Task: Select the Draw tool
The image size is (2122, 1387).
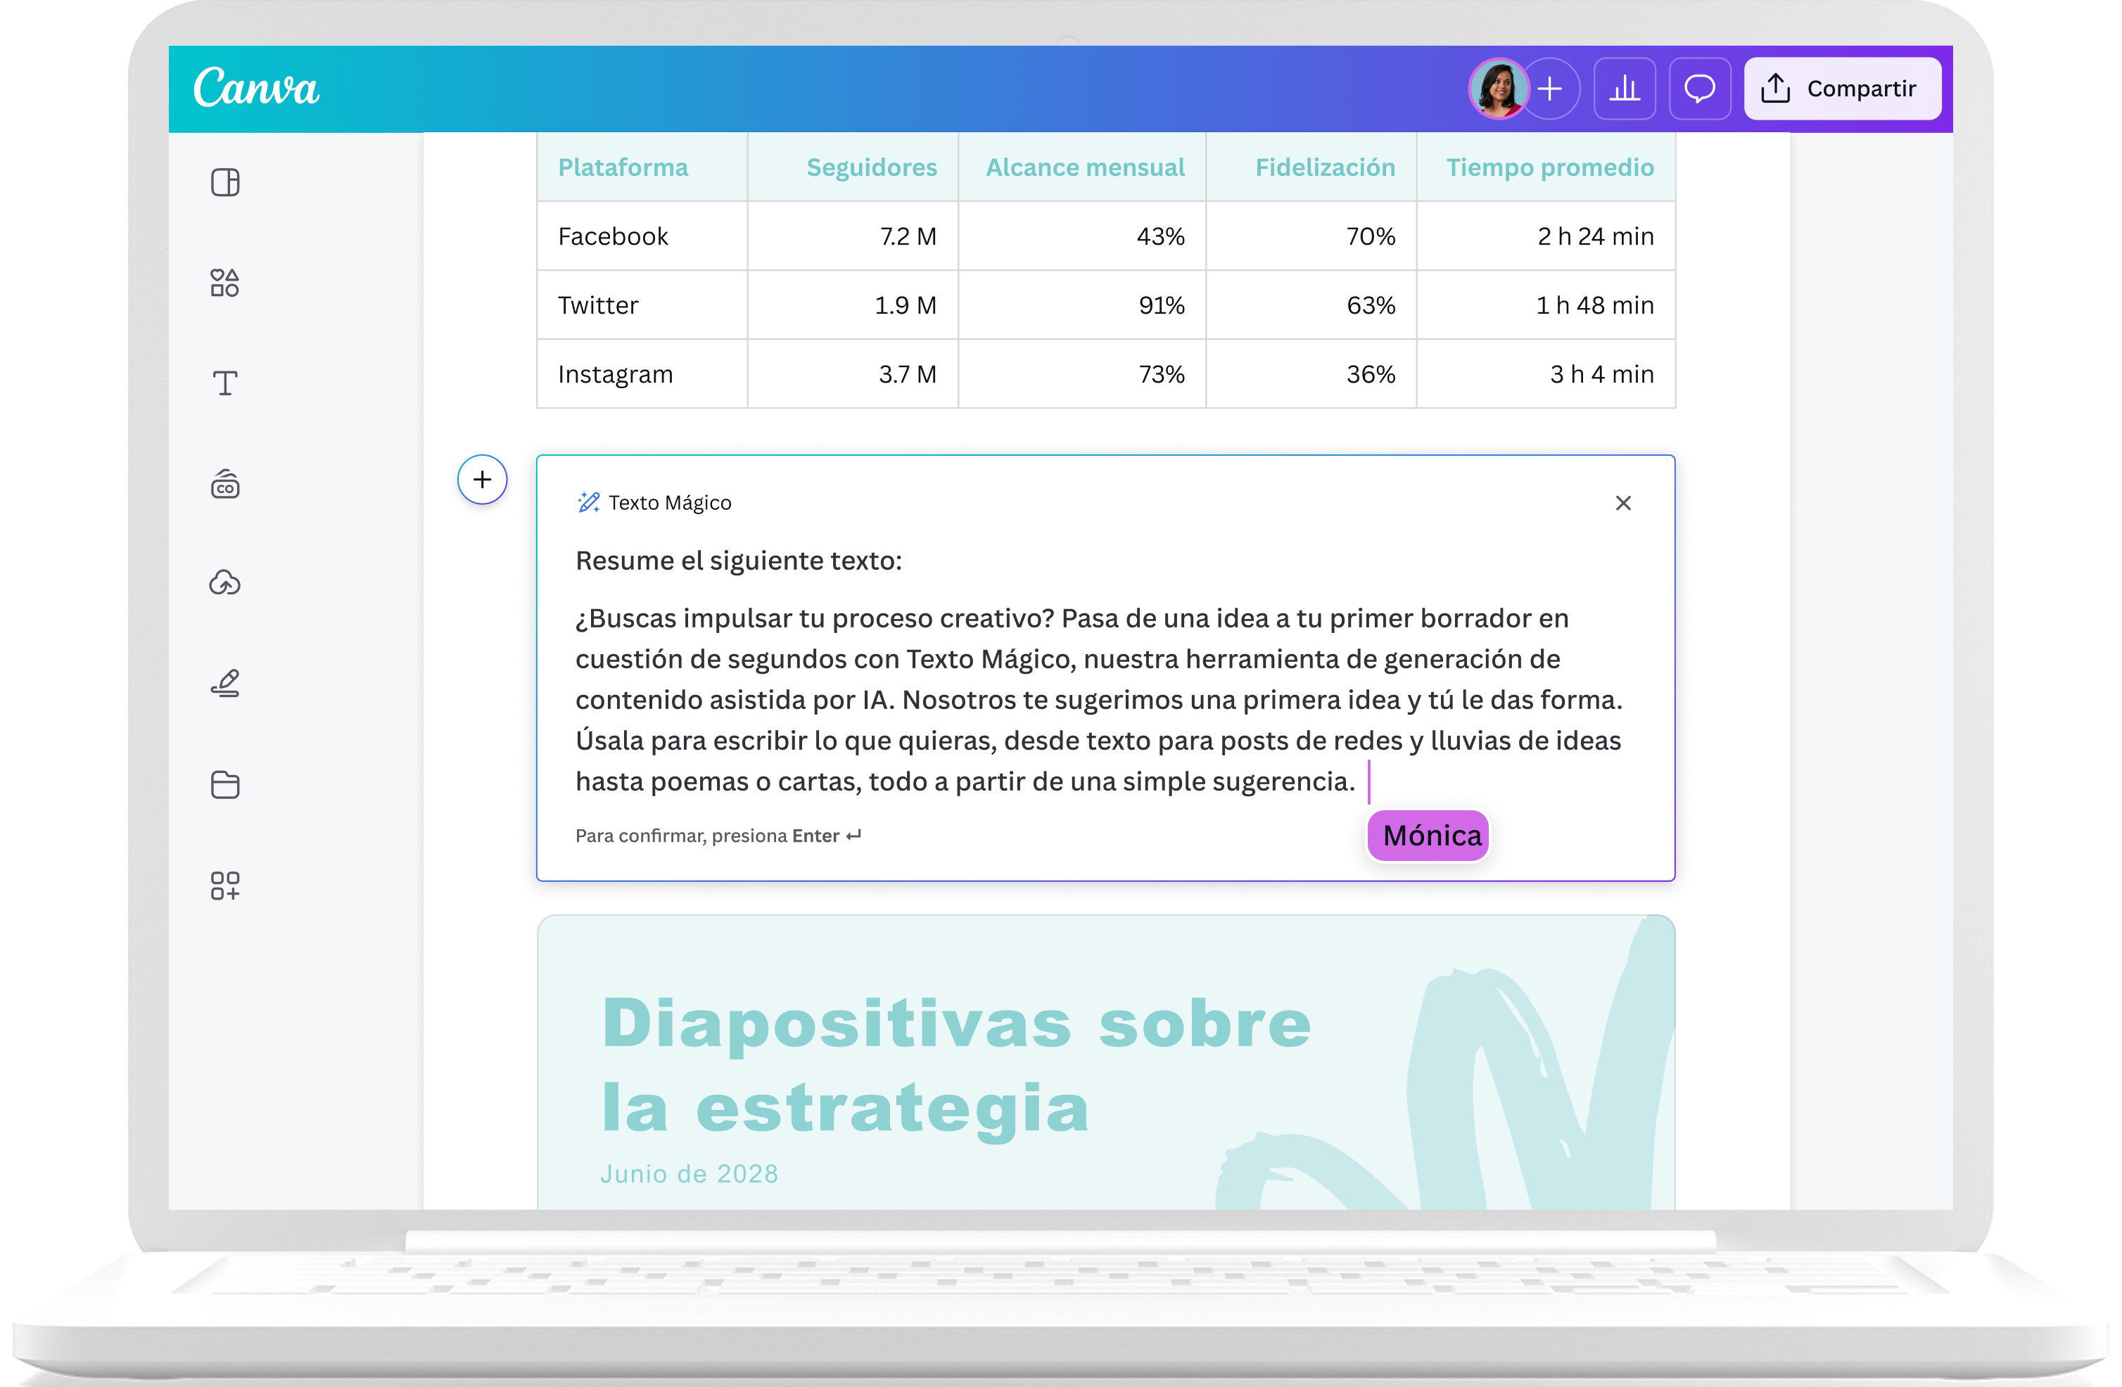Action: click(224, 682)
